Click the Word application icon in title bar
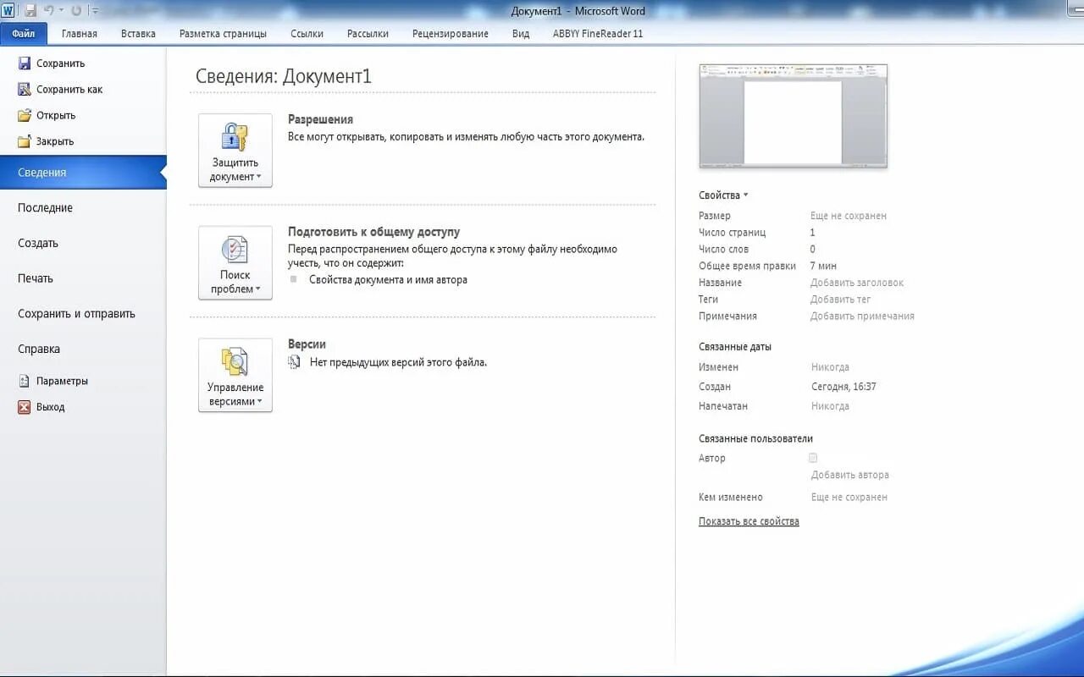Image resolution: width=1084 pixels, height=677 pixels. click(8, 10)
